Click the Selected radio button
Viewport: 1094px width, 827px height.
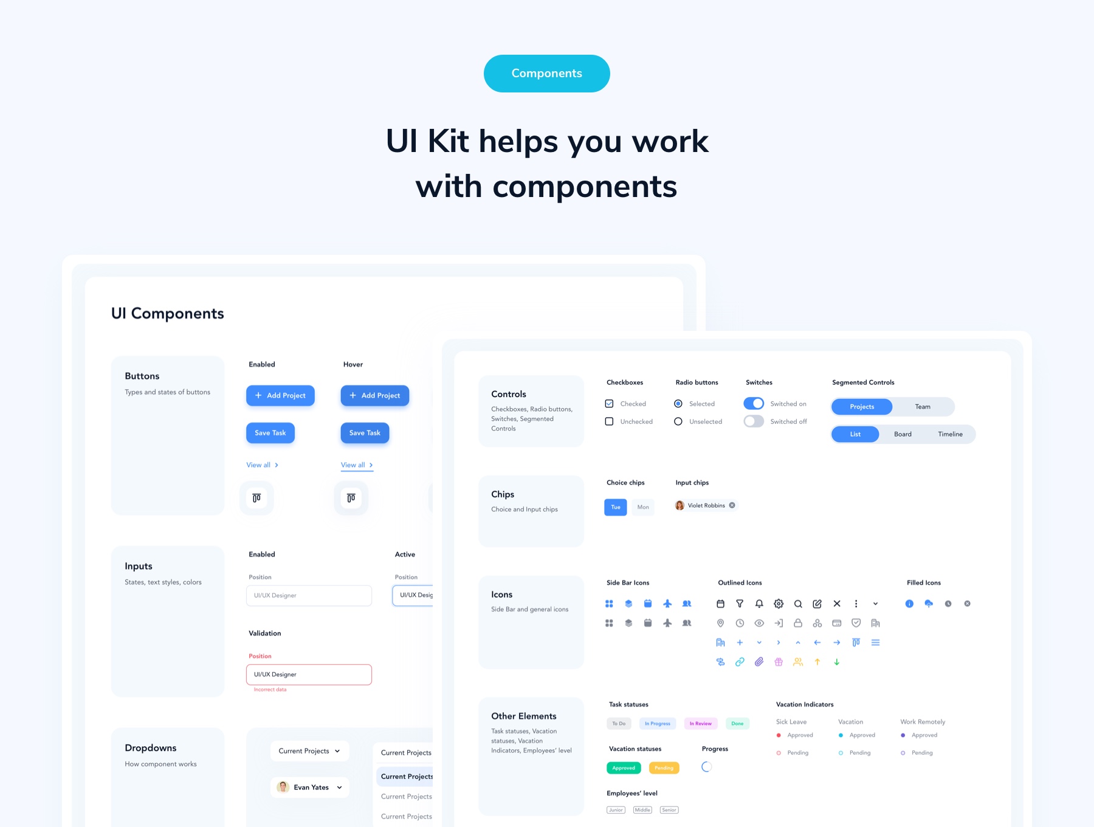pos(678,404)
